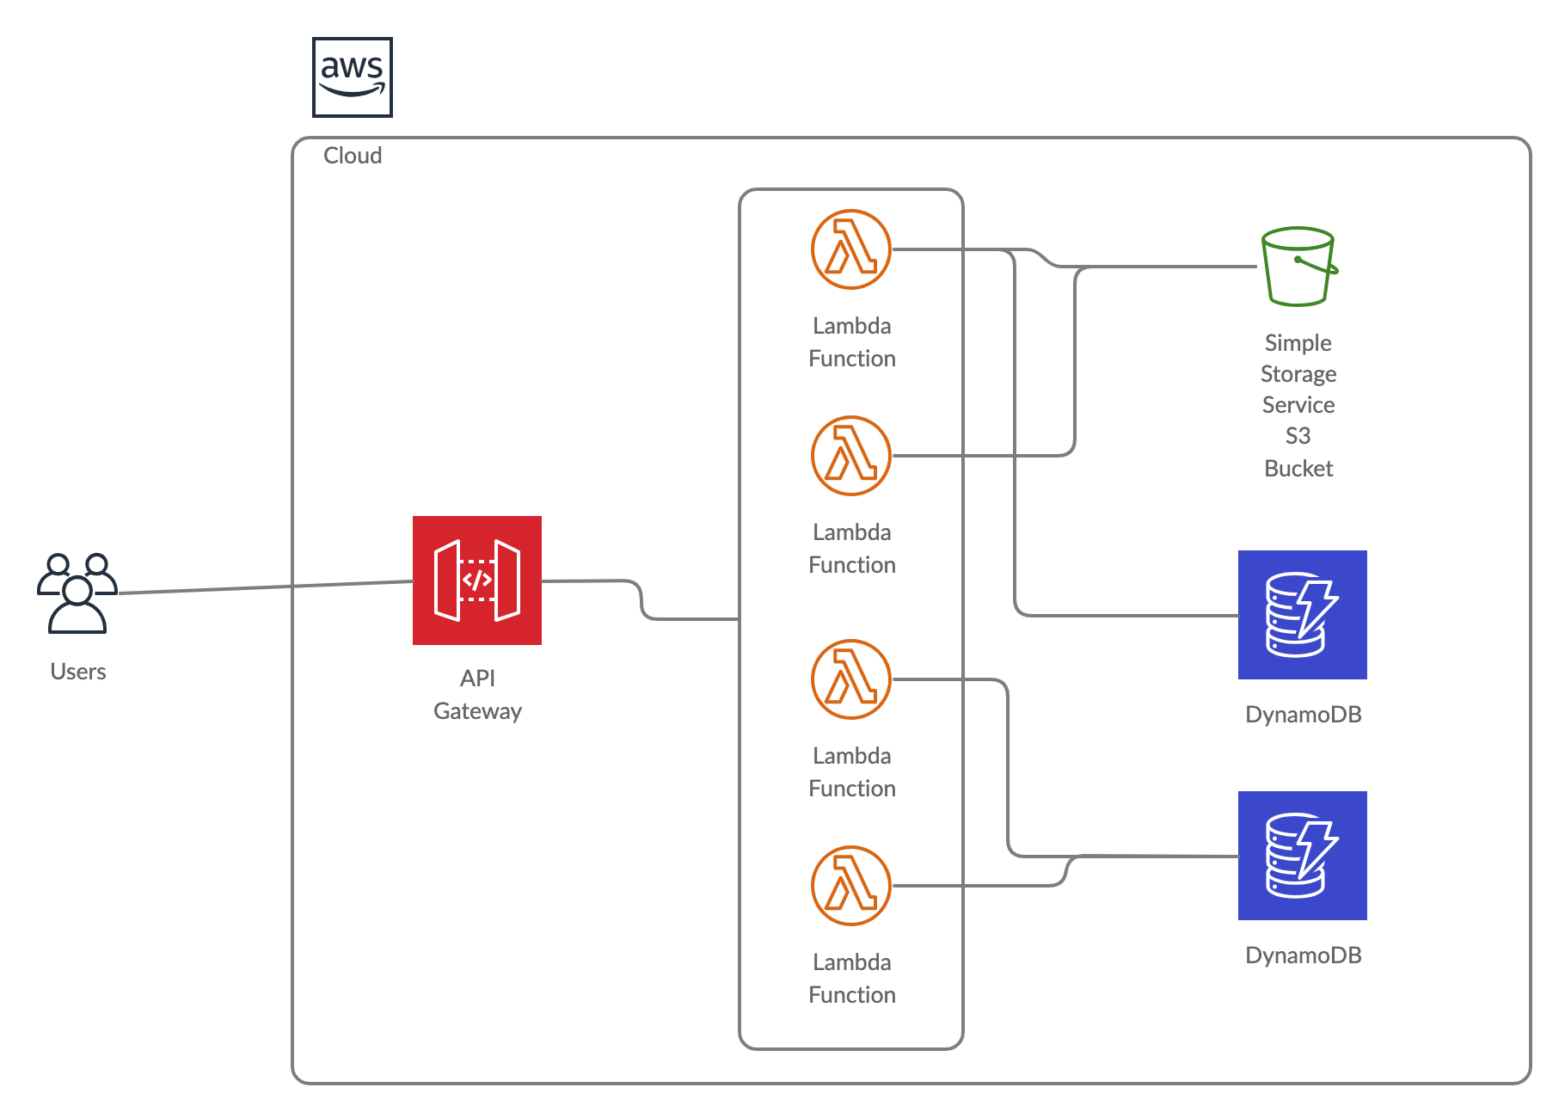1565x1118 pixels.
Task: Click the label under the lower DynamoDB icon
Action: pyautogui.click(x=1304, y=955)
